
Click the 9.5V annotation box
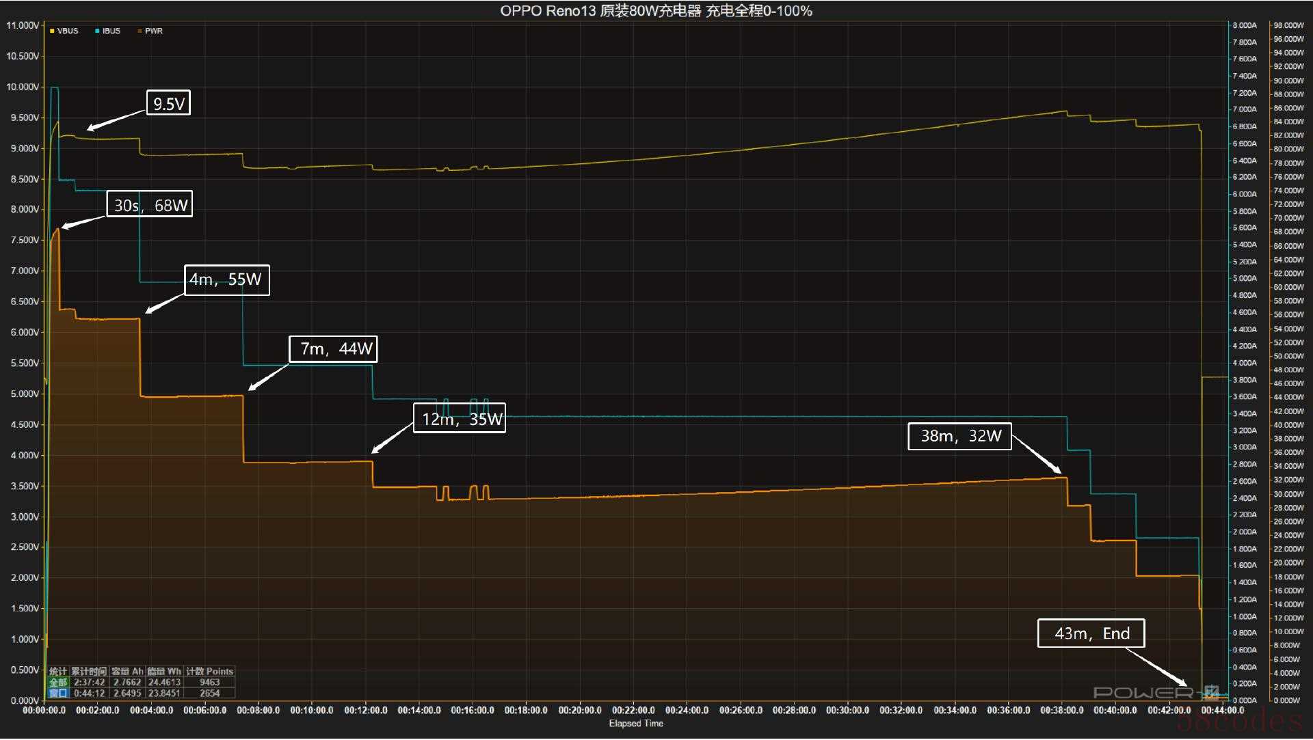click(x=169, y=103)
